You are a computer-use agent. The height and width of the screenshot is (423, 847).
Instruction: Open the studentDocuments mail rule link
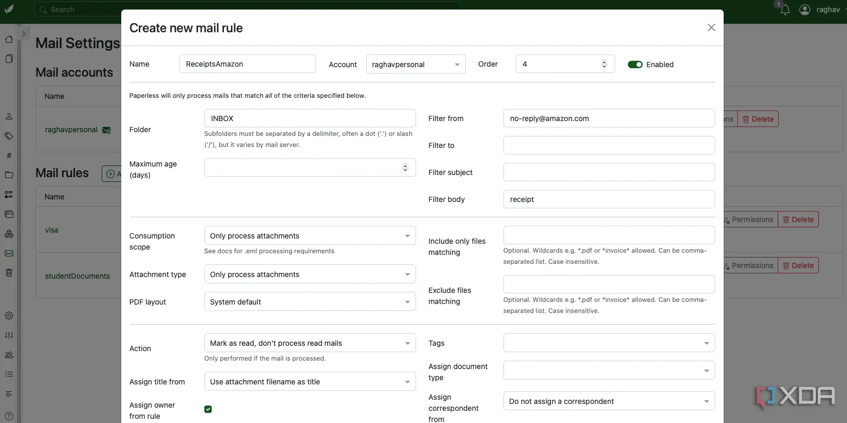[x=77, y=276]
